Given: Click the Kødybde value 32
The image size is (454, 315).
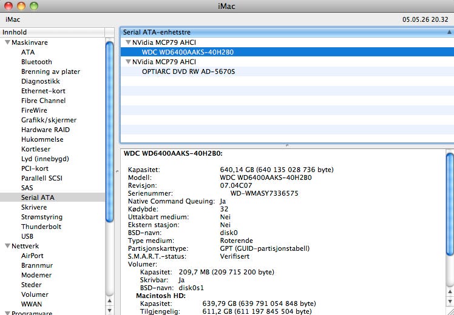Looking at the screenshot, I should [224, 209].
